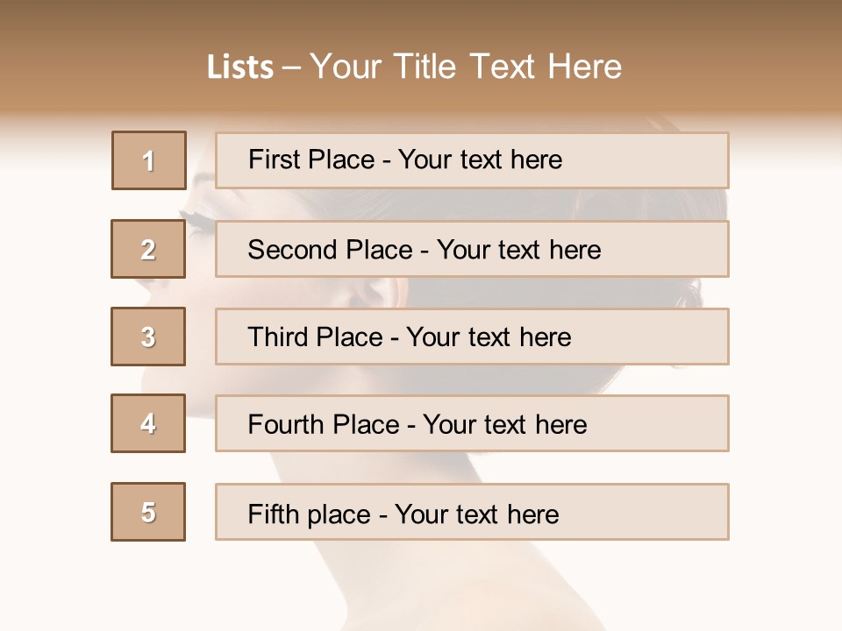Click 'Your Title Text Here' in the title

[x=466, y=67]
